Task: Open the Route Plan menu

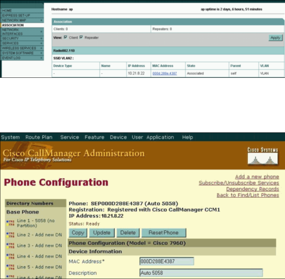Action: [39, 137]
